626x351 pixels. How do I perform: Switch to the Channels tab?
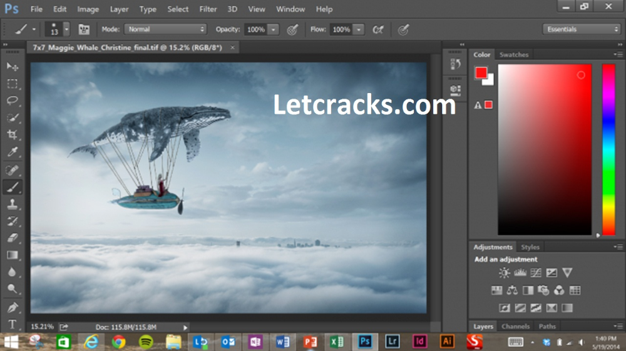click(516, 327)
